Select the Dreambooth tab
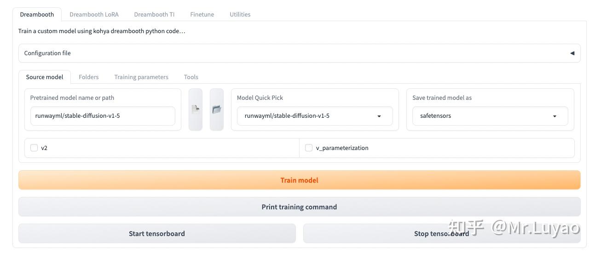Screen dimensions: 595x254 click(x=37, y=14)
